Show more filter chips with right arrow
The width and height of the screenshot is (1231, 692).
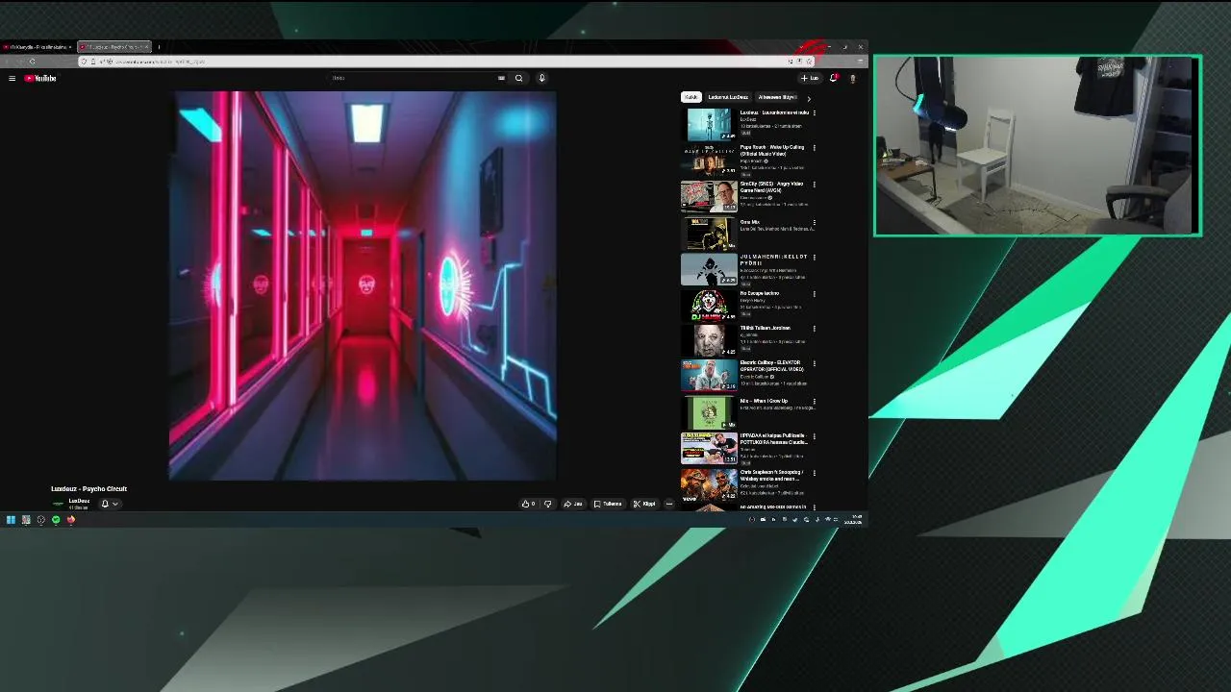pos(808,98)
